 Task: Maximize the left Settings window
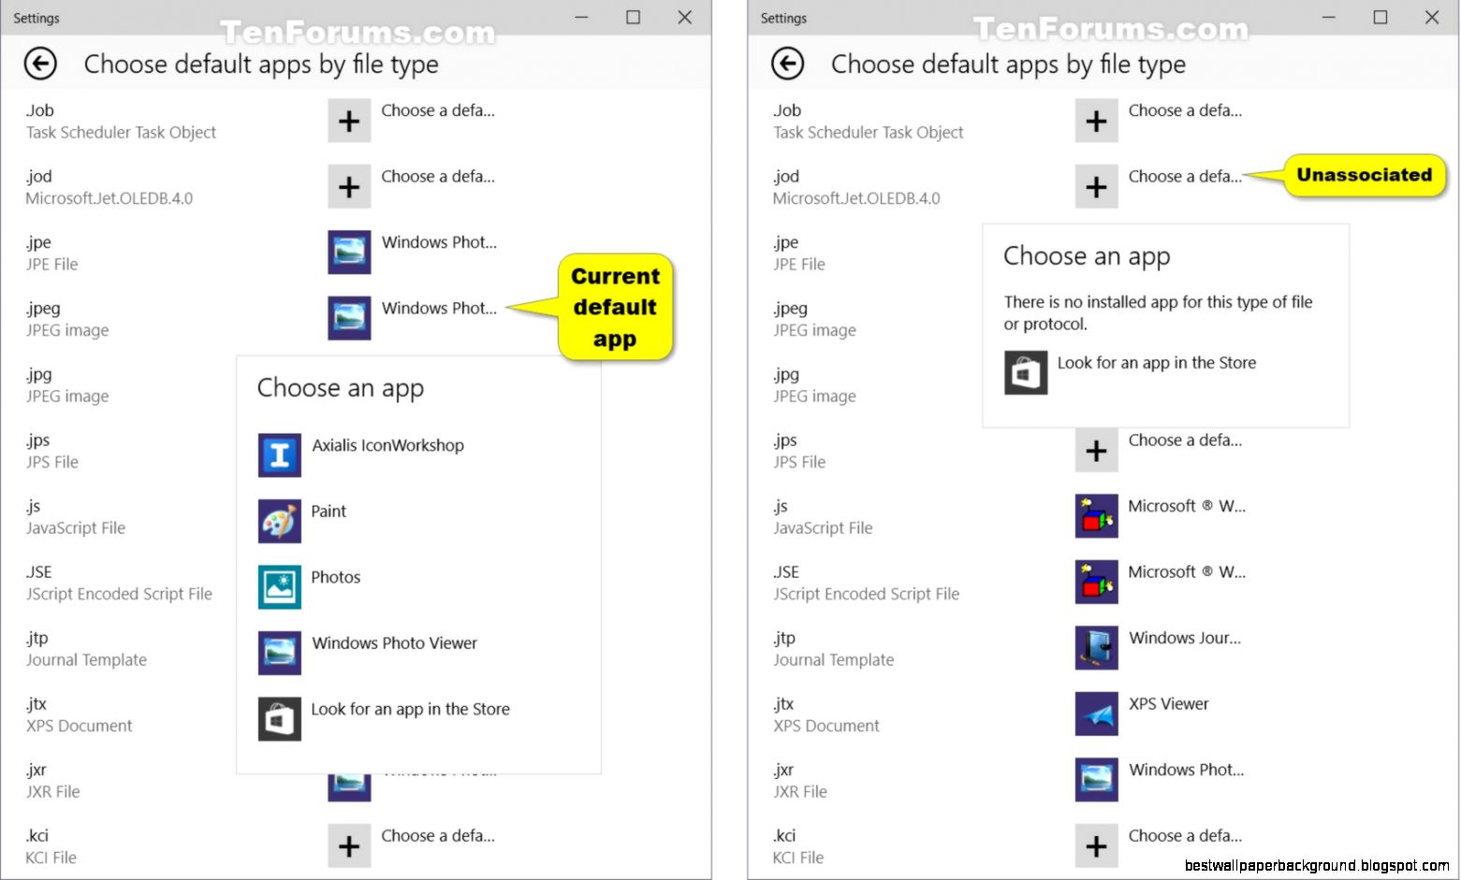pos(634,17)
